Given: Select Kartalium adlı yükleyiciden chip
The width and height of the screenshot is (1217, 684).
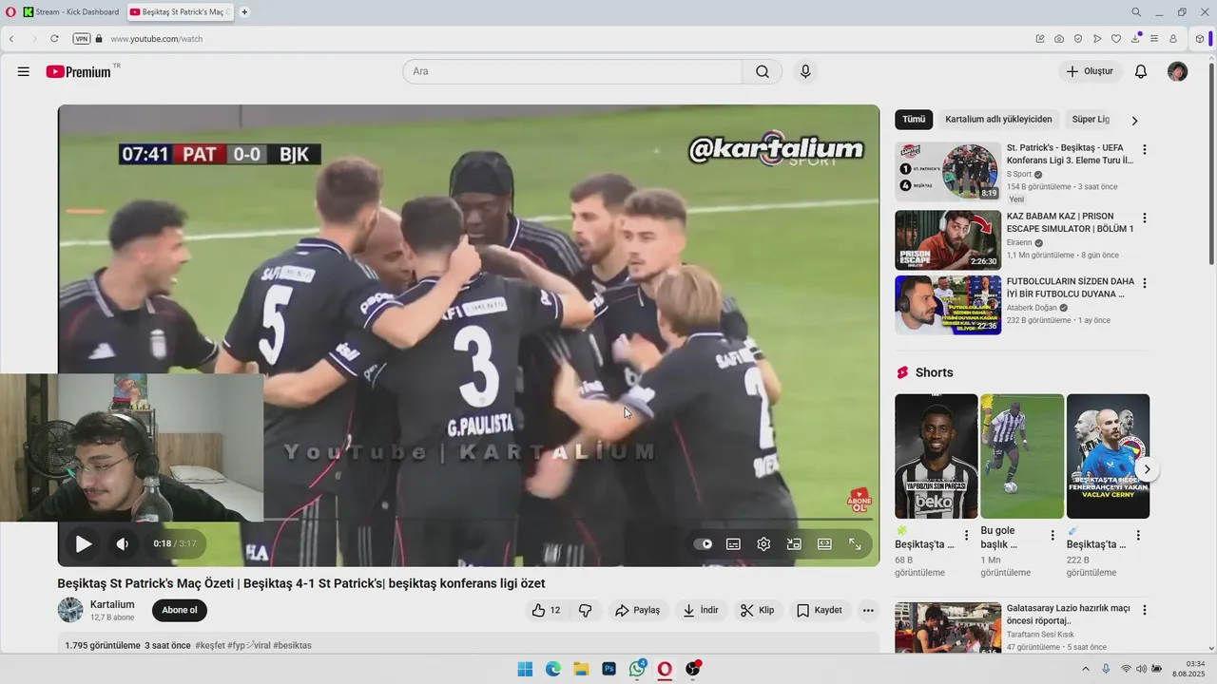Looking at the screenshot, I should (998, 120).
